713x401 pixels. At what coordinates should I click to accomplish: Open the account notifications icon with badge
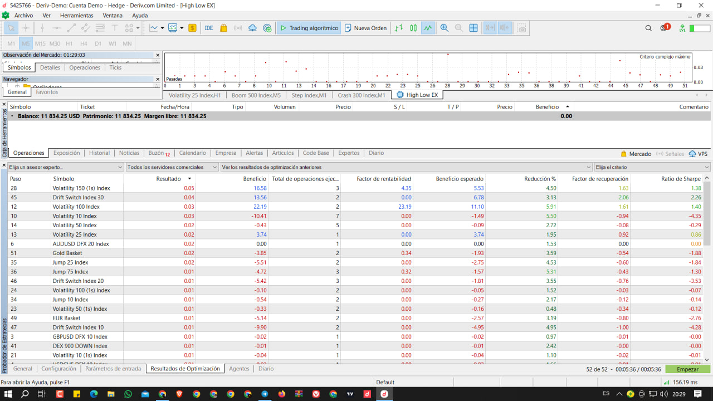[x=665, y=28]
